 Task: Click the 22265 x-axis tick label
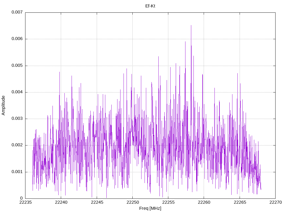click(240, 202)
